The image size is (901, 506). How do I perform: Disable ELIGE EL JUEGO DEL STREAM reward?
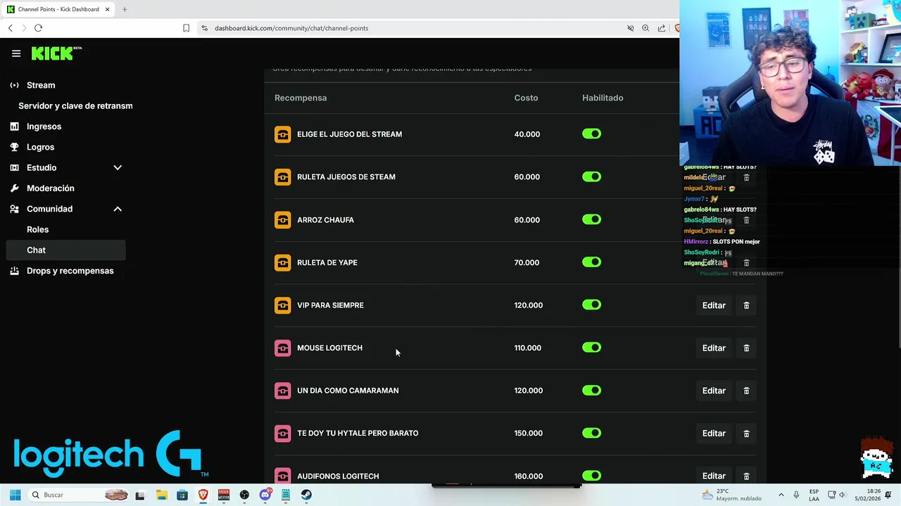tap(591, 134)
